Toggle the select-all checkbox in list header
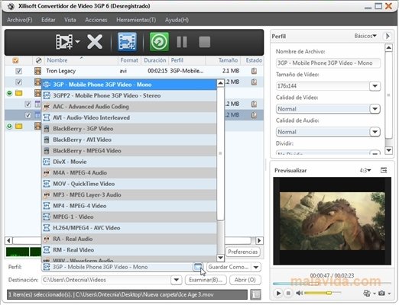This screenshot has width=399, height=305. (15, 60)
